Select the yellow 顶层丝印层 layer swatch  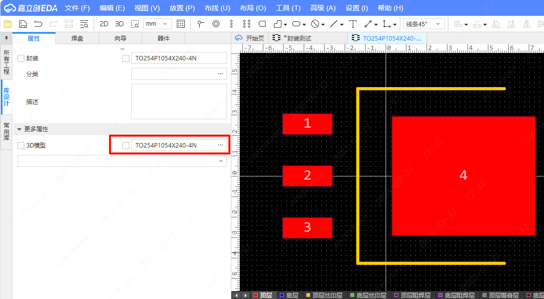pyautogui.click(x=308, y=295)
